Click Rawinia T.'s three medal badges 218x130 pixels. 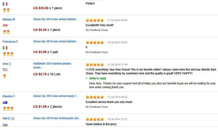tap(8, 109)
